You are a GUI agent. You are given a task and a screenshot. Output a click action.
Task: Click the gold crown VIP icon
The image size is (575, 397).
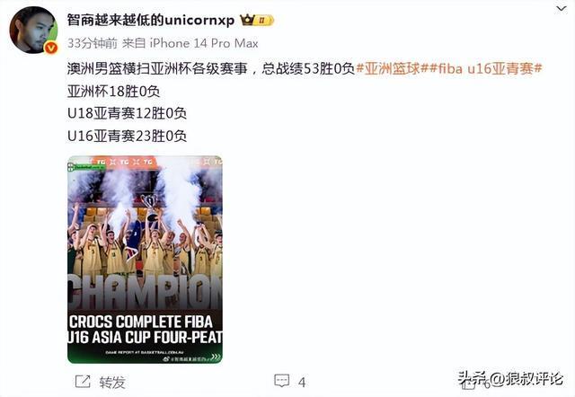pos(247,20)
